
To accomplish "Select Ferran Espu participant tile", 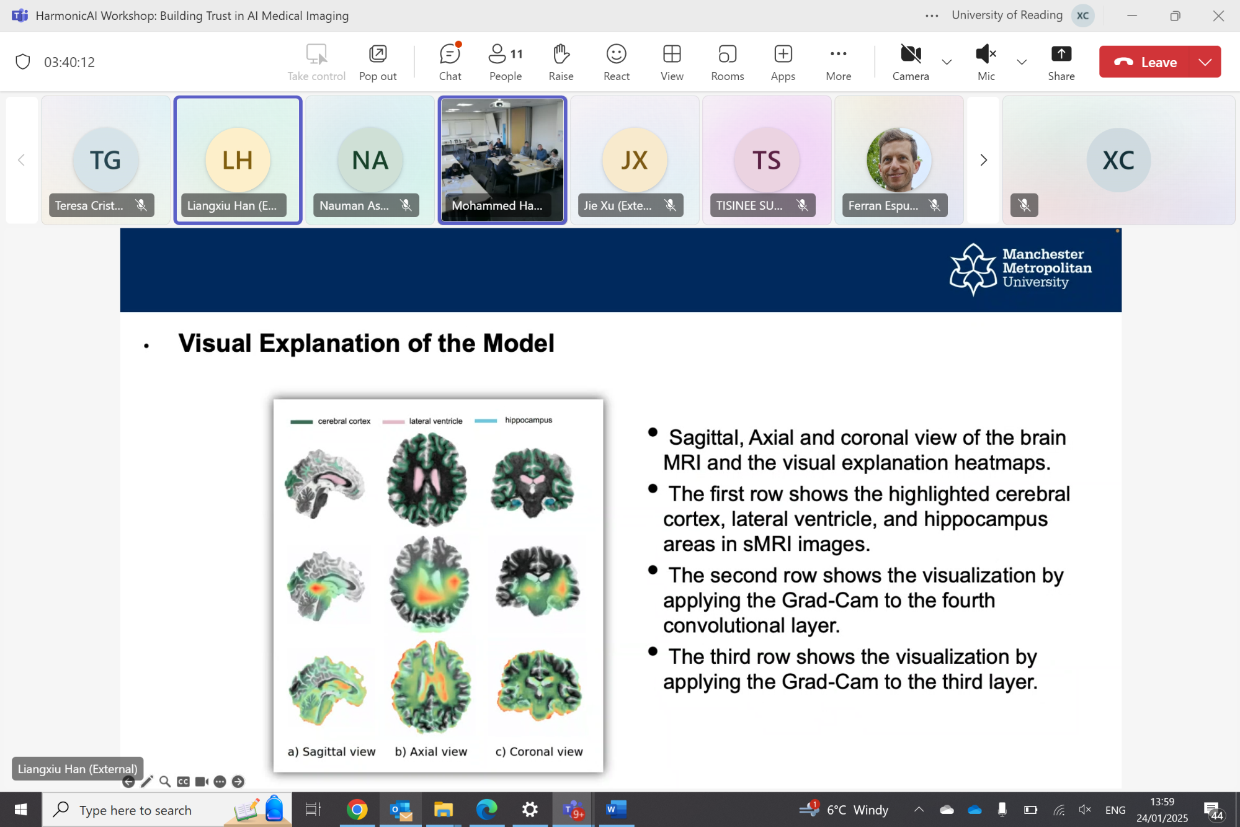I will point(898,160).
